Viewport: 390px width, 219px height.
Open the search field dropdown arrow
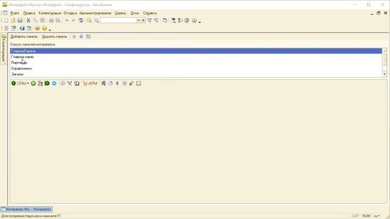138,20
